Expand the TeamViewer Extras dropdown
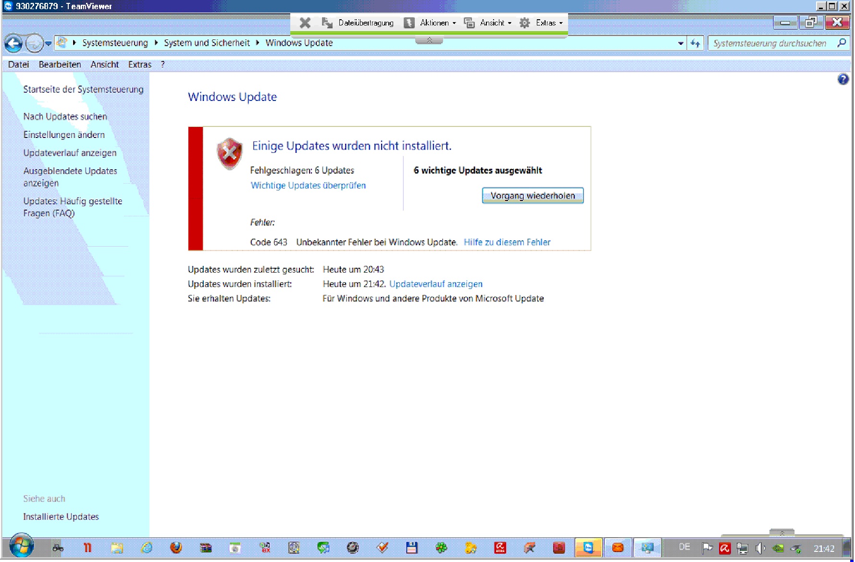Image resolution: width=855 pixels, height=562 pixels. 541,23
